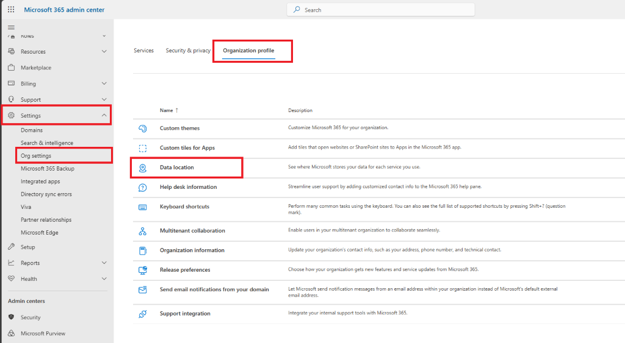Expand the Support menu chevron
625x343 pixels.
(x=104, y=99)
